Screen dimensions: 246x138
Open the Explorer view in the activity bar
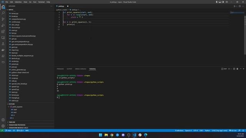(3, 7)
